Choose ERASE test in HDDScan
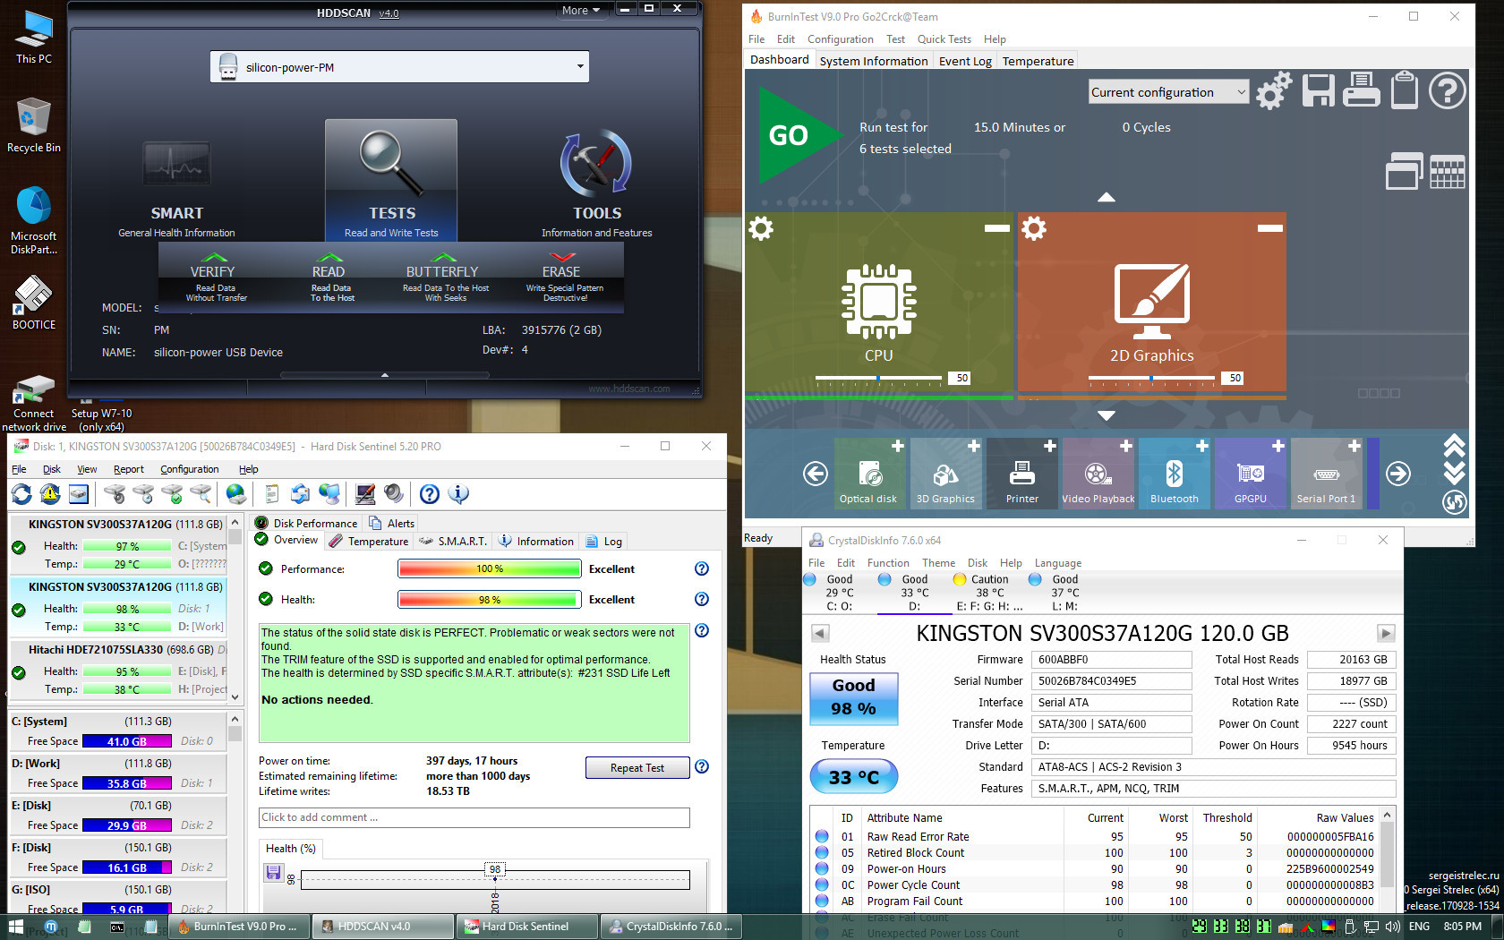1504x940 pixels. (x=563, y=277)
